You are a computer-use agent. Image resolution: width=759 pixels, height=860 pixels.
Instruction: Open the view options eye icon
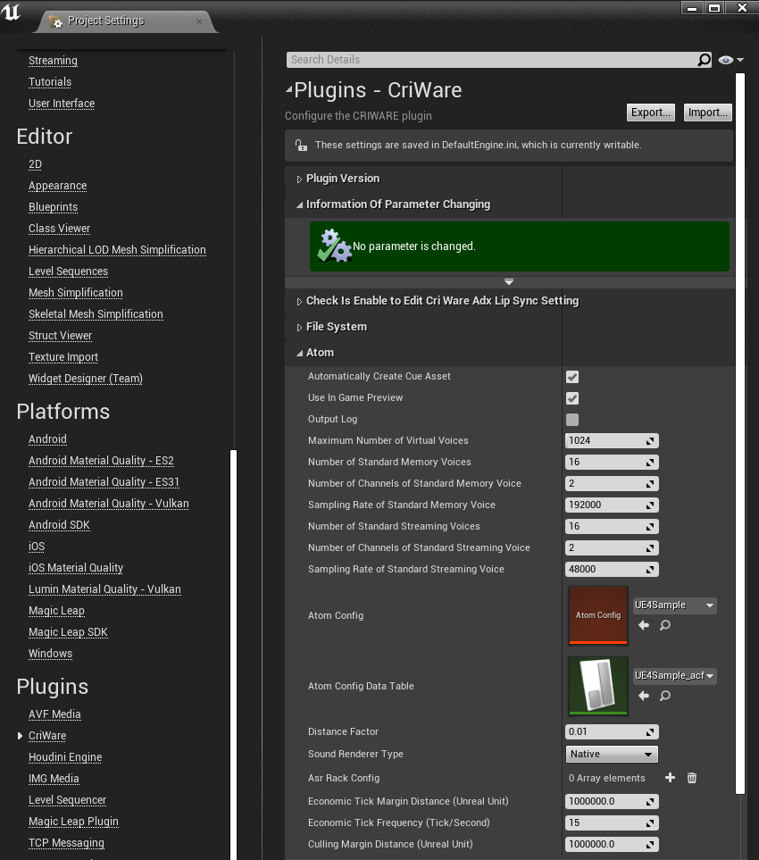tap(725, 60)
